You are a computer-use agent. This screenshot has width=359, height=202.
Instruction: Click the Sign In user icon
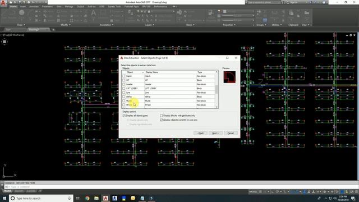[288, 2]
